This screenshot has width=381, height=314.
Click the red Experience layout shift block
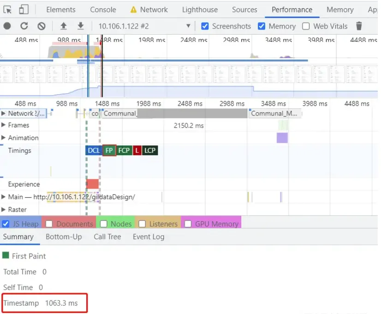92,184
